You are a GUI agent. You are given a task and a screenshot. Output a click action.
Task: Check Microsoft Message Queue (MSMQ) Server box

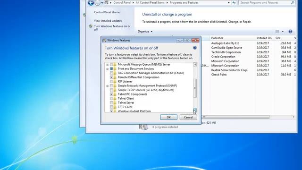pyautogui.click(x=111, y=65)
